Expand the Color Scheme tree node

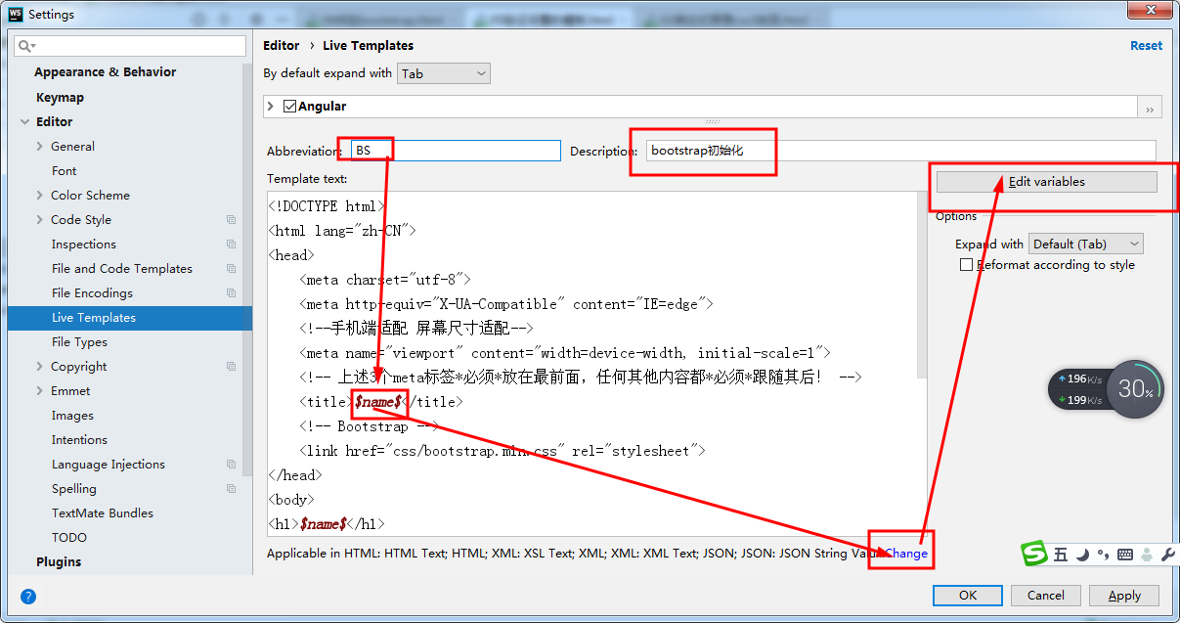40,196
